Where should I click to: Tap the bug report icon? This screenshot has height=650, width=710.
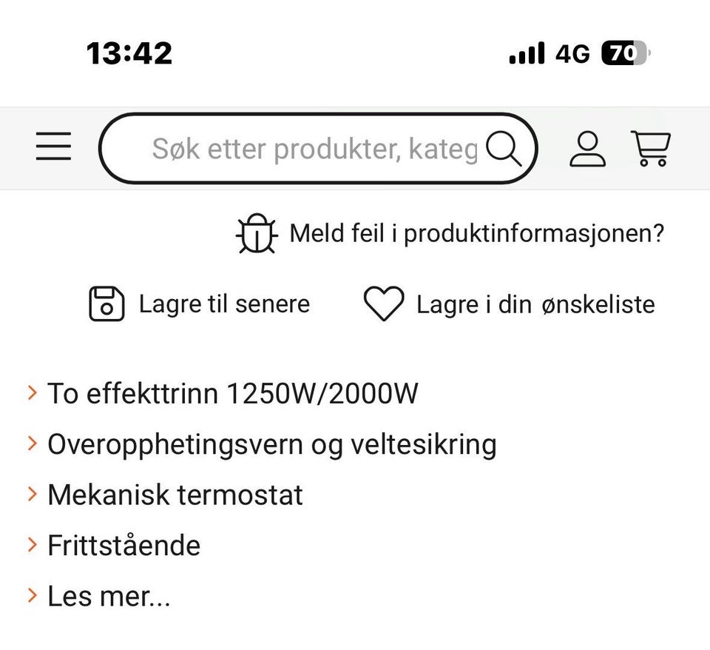coord(257,233)
